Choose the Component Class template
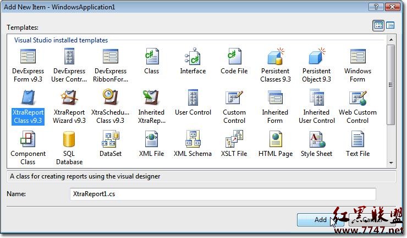This screenshot has height=238, width=407. point(28,148)
